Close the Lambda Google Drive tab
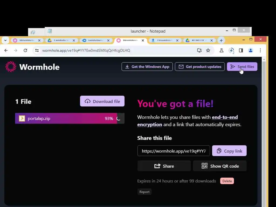The height and width of the screenshot is (207, 276). point(74,40)
